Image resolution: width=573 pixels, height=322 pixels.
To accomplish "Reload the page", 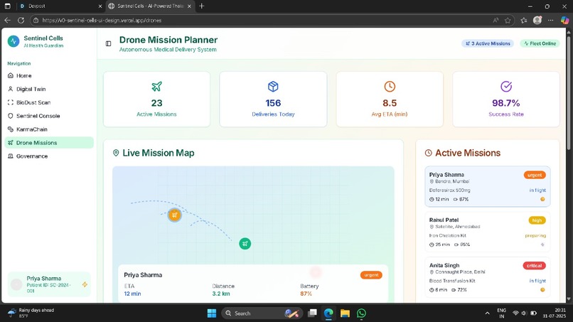I will (21, 21).
